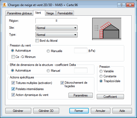Viewport: 137px width, 118px height.
Task: Select Manuelle wind pressure radio button
Action: 48,51
